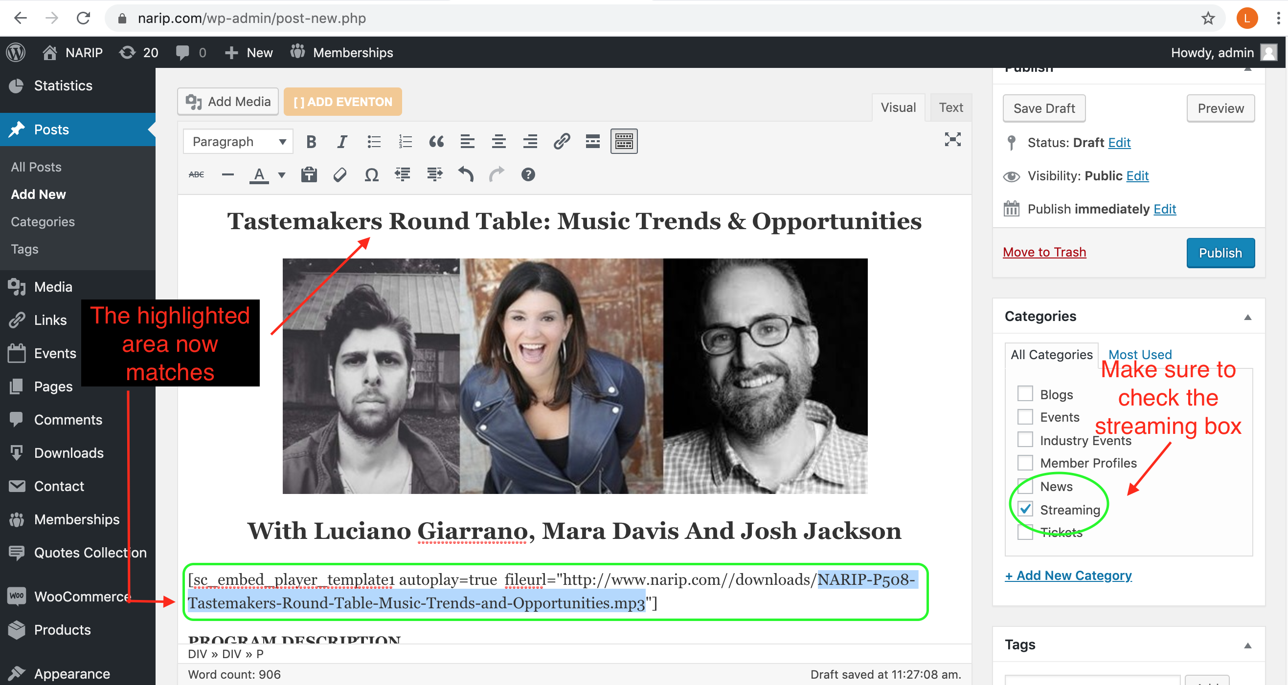Undo the last edit
The height and width of the screenshot is (685, 1288).
click(x=466, y=175)
